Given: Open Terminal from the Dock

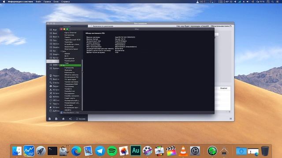Looking at the screenshot, I should click(52, 151).
